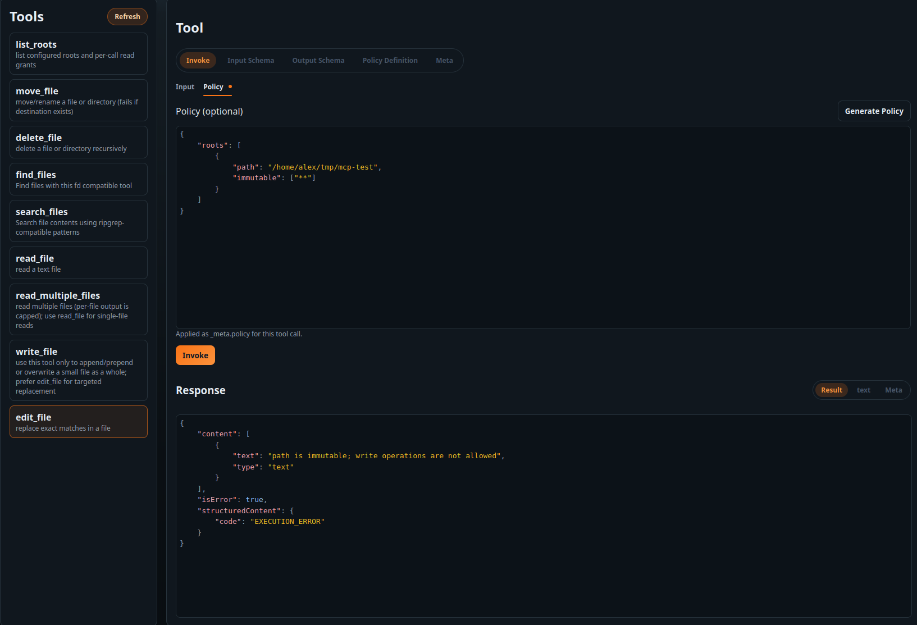Switch to the Input sub-tab
917x625 pixels.
(x=185, y=87)
